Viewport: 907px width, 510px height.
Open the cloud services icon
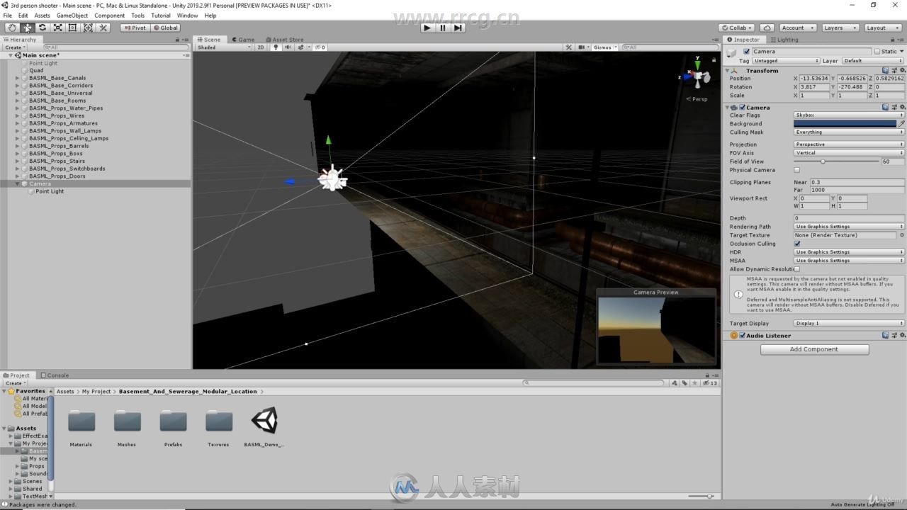(x=766, y=28)
